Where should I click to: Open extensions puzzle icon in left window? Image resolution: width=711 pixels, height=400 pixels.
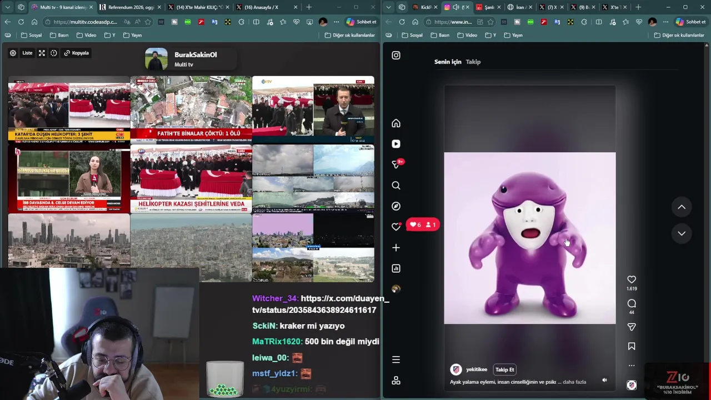[241, 22]
